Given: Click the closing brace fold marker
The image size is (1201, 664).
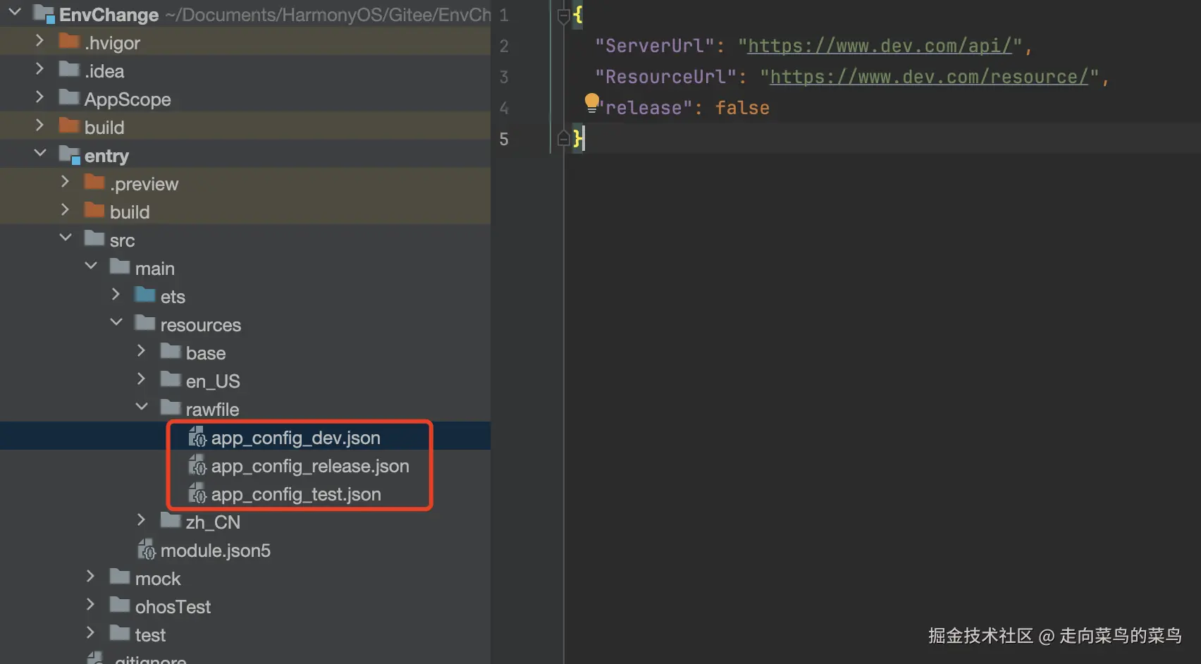Looking at the screenshot, I should tap(563, 138).
